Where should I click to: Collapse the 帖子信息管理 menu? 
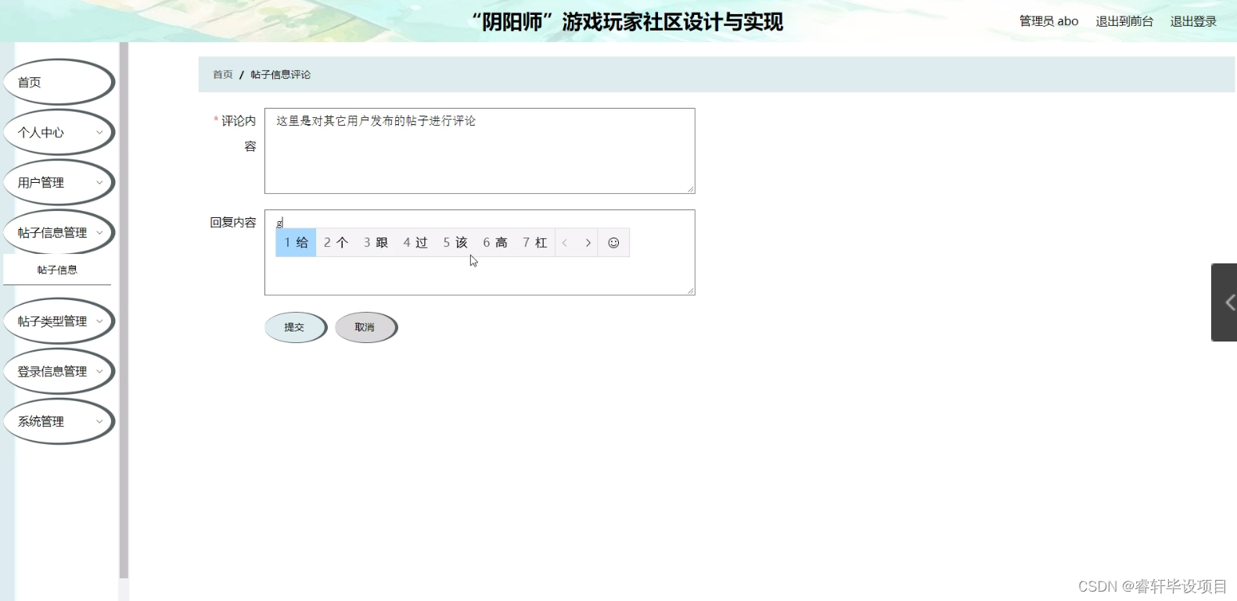(x=59, y=232)
